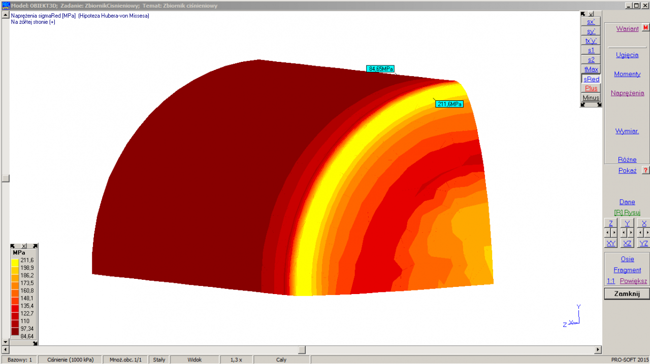Switch to the XZ plane view
650x364 pixels.
[x=627, y=243]
